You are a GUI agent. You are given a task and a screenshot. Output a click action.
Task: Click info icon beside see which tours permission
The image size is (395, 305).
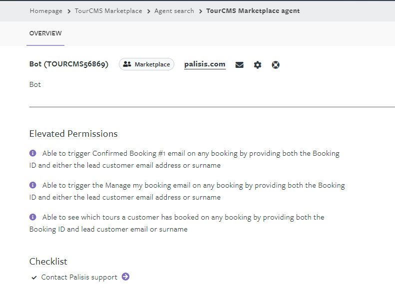click(x=33, y=217)
